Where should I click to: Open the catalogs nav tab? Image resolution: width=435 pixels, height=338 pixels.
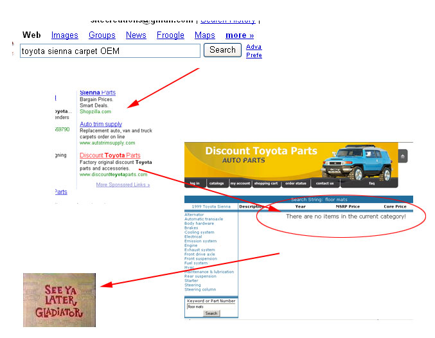217,183
